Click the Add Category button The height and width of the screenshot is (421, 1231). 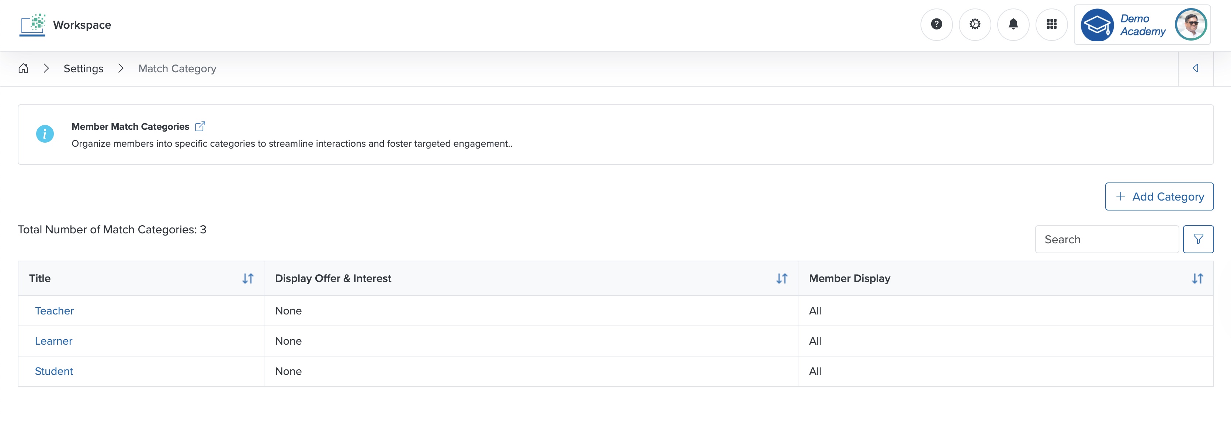(x=1159, y=196)
